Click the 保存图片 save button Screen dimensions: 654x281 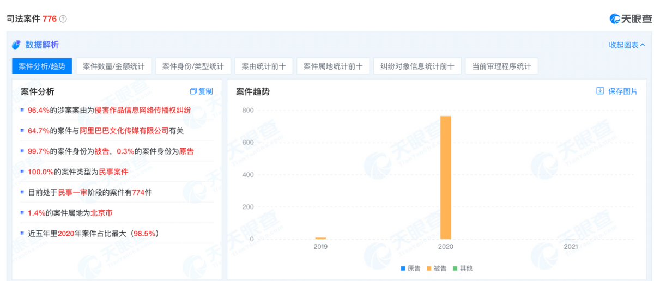(x=617, y=91)
